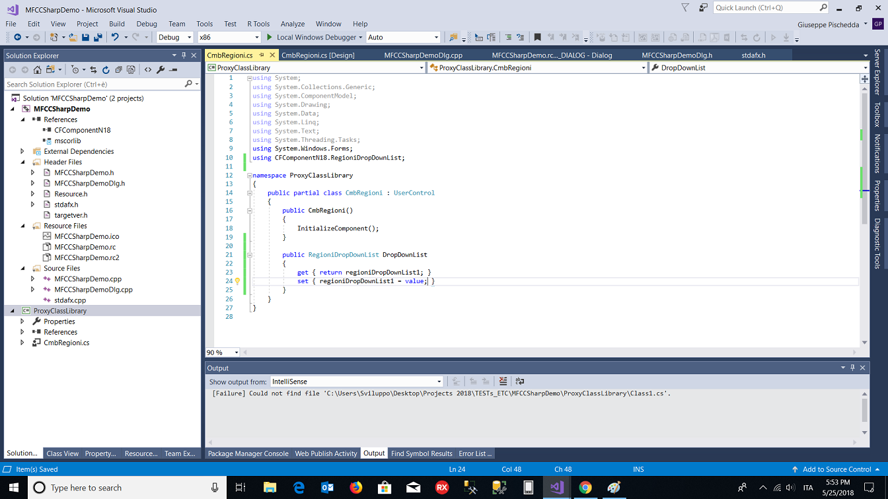The image size is (888, 499).
Task: Toggle Preview Selected Items in Solution Explorer
Action: (x=173, y=70)
